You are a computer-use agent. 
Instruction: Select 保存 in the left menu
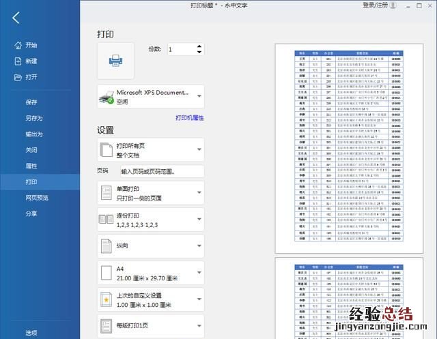coord(31,102)
